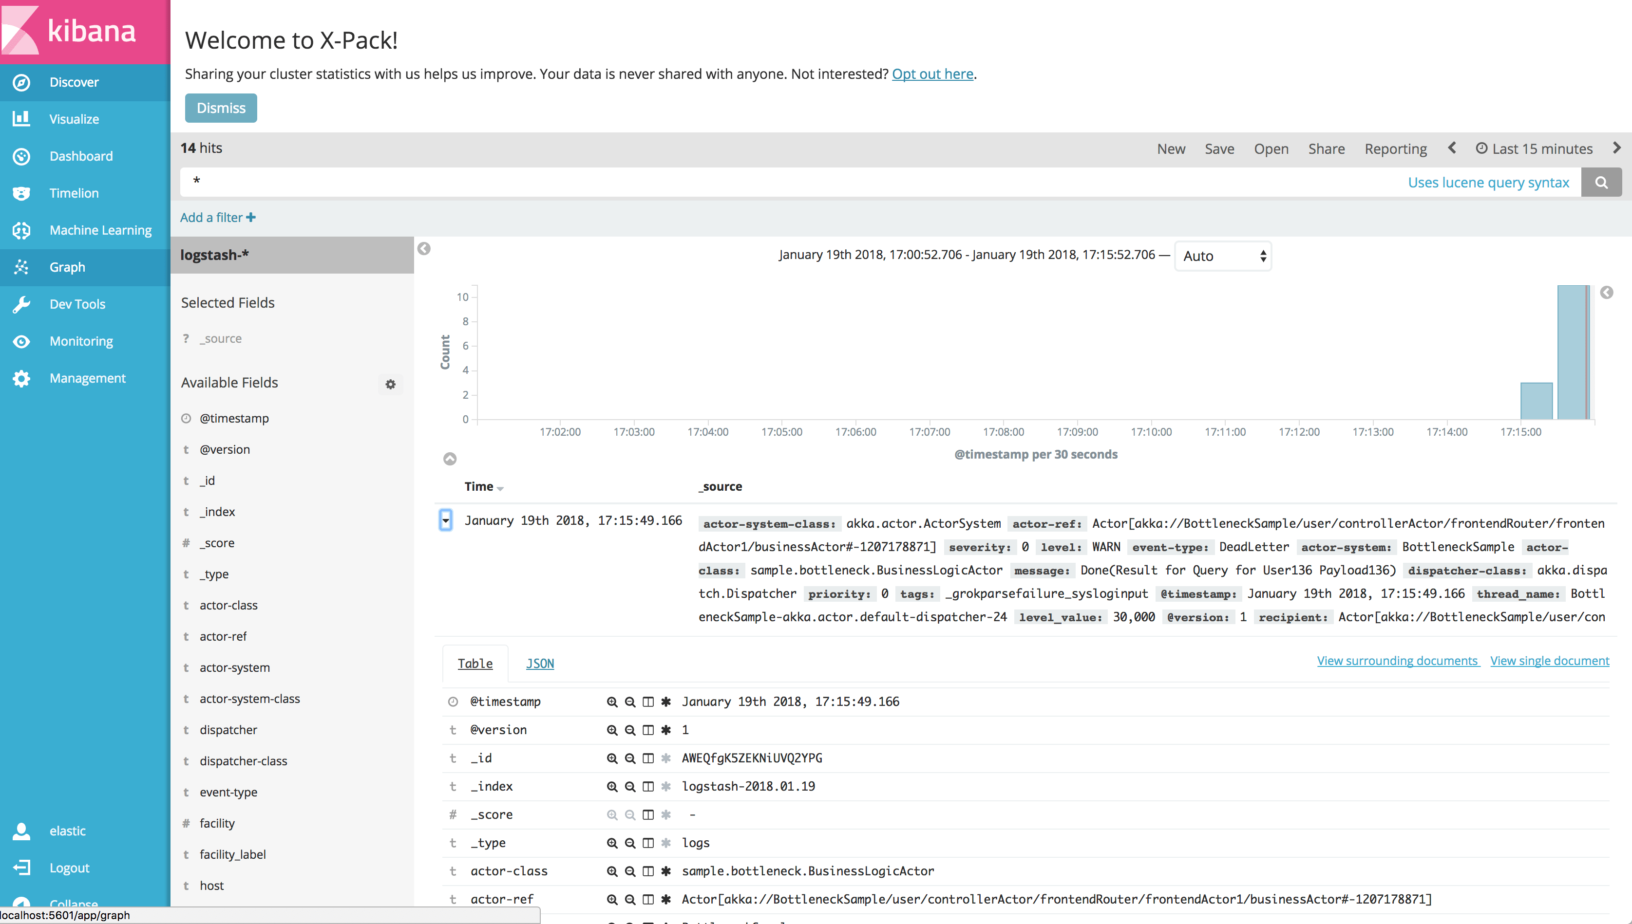Viewport: 1632px width, 924px height.
Task: Toggle _index column in table
Action: pos(648,786)
